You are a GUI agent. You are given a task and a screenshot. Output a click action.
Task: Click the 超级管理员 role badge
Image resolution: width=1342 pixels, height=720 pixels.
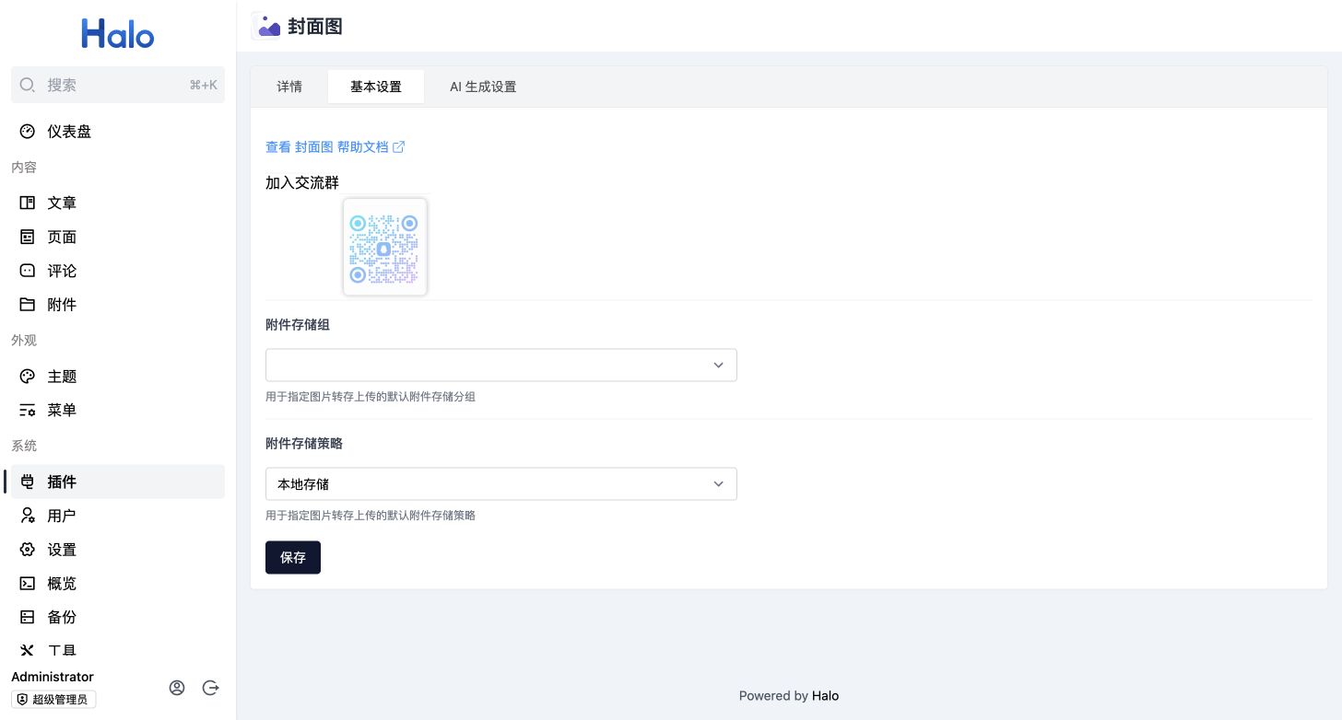[54, 700]
